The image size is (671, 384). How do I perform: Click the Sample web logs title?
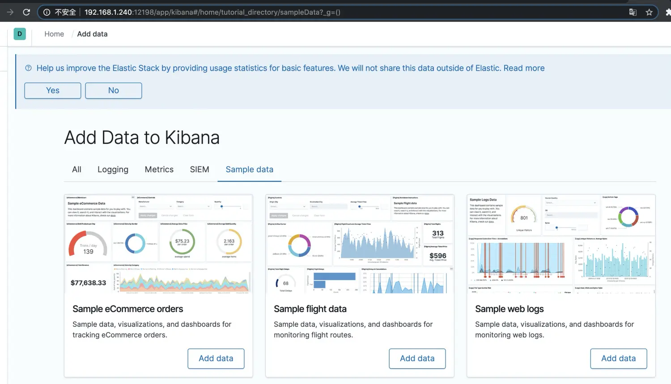[x=510, y=309]
